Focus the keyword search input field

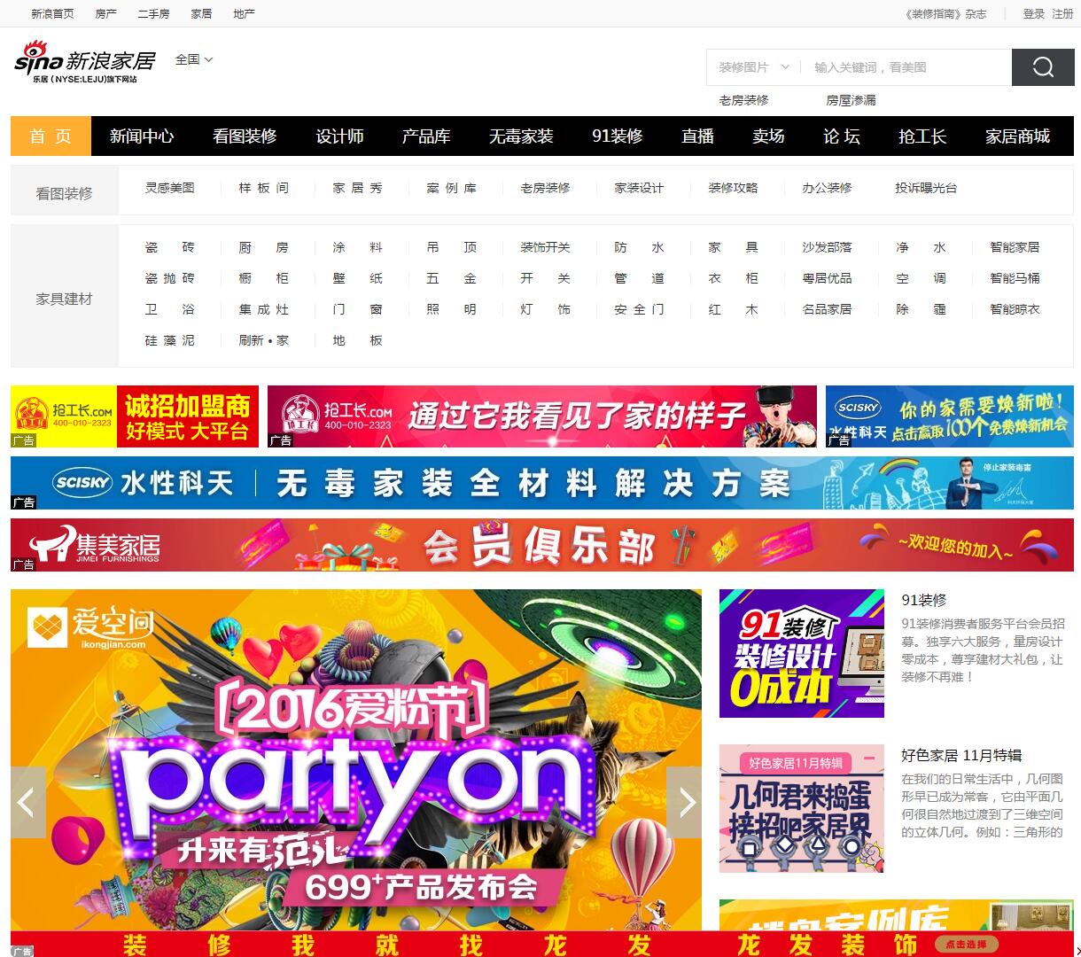pos(906,67)
